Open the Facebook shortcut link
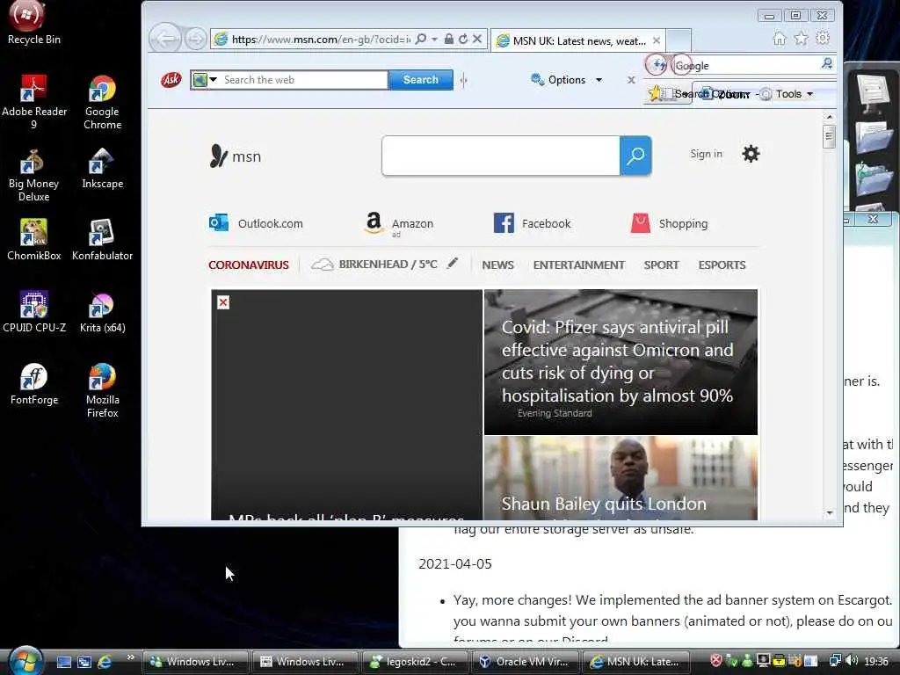900x675 pixels. tap(532, 223)
